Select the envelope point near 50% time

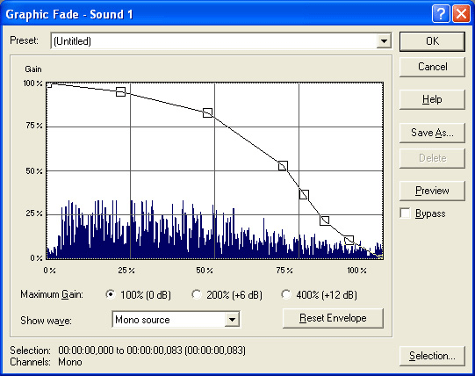(x=207, y=112)
